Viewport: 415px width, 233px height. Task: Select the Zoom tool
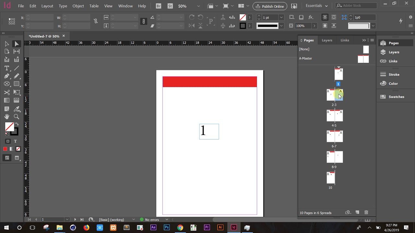(17, 117)
